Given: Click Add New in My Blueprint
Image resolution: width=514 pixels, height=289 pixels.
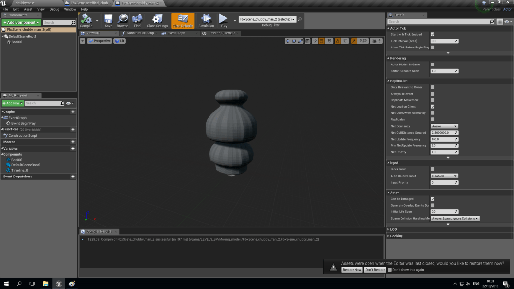Looking at the screenshot, I should click(13, 103).
